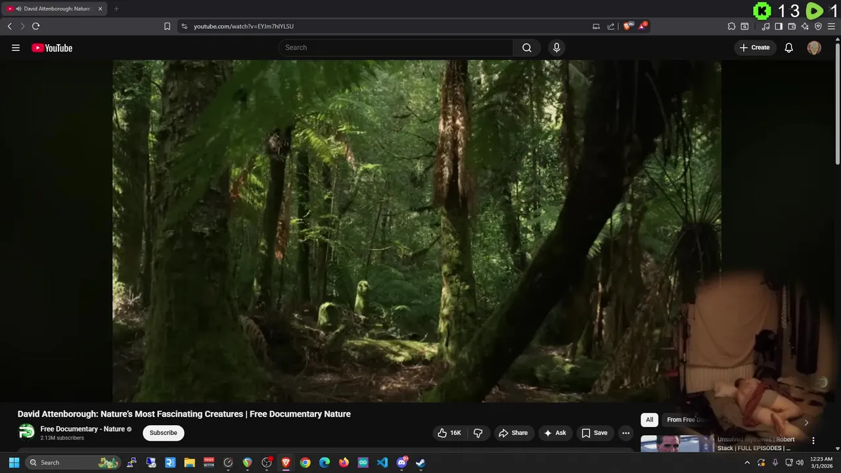
Task: Select the All filter chip
Action: click(x=649, y=420)
